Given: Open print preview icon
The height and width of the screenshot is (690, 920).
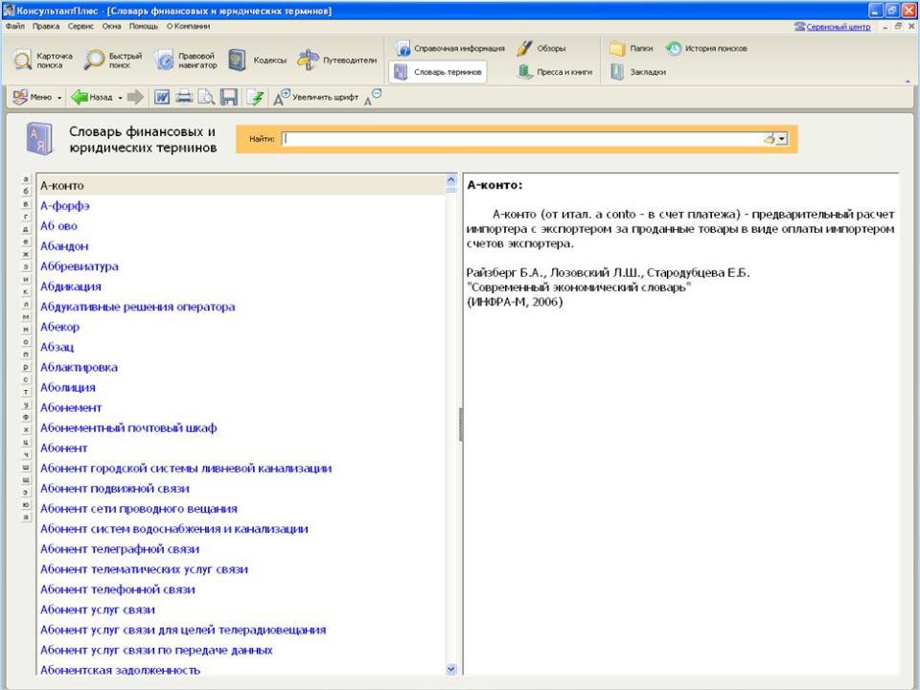Looking at the screenshot, I should click(x=206, y=97).
